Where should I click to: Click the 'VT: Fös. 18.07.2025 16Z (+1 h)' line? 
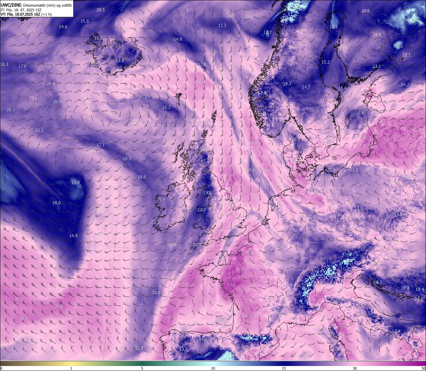(26, 14)
